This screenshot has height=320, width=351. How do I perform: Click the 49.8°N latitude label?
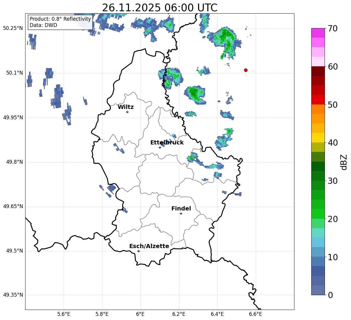point(15,162)
